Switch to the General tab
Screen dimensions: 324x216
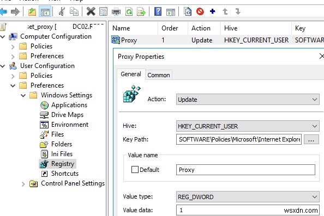[x=131, y=74]
